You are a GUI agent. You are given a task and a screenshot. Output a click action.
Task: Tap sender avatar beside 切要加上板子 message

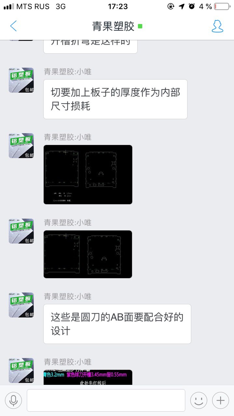pos(21,80)
